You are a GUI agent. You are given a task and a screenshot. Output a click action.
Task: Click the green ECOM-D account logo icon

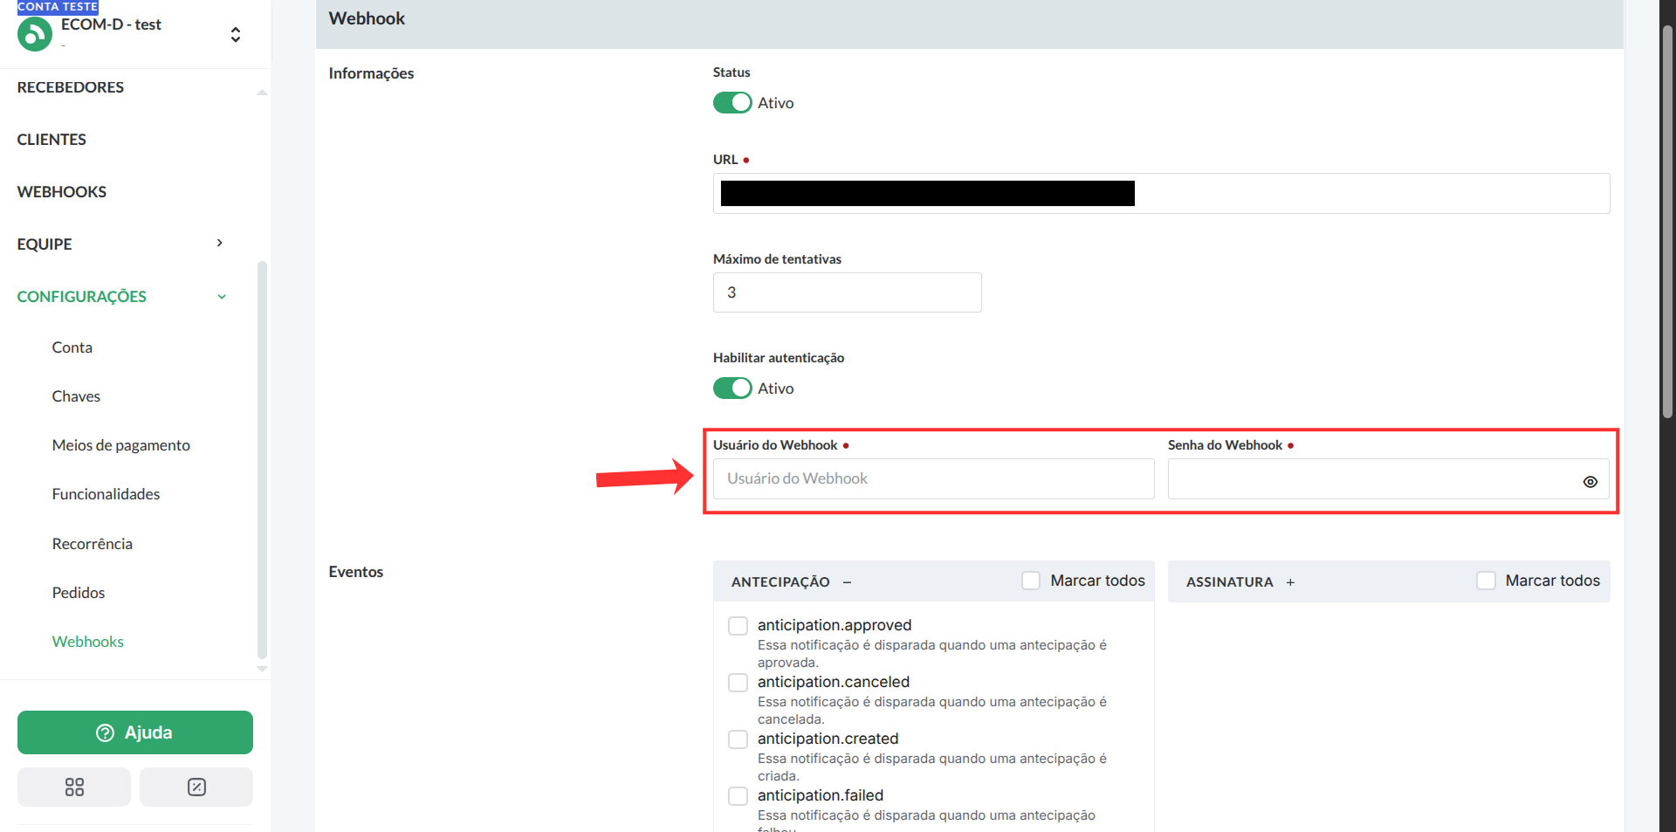[x=35, y=34]
